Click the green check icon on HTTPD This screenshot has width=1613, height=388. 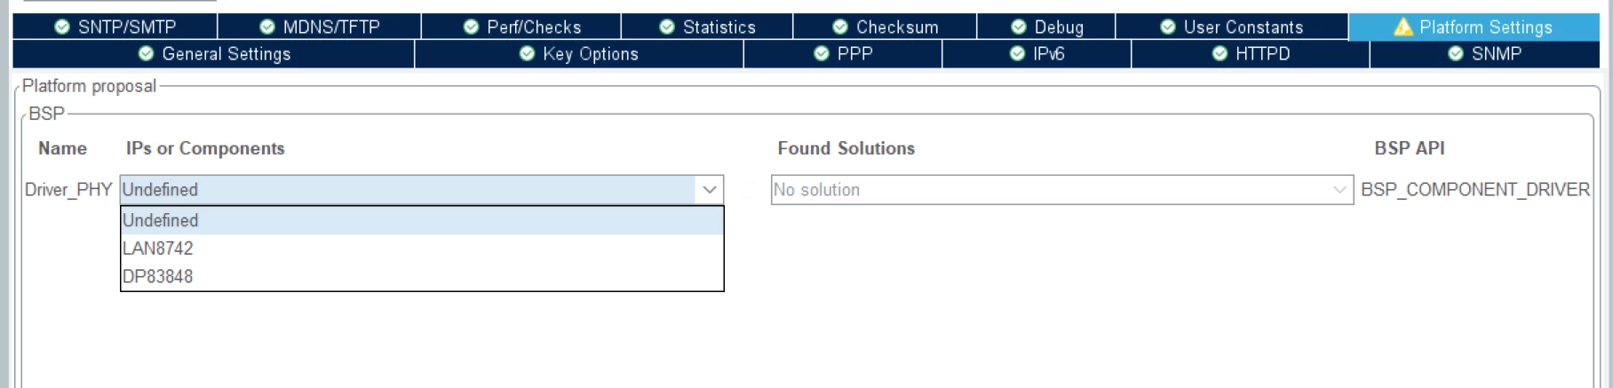point(1220,54)
